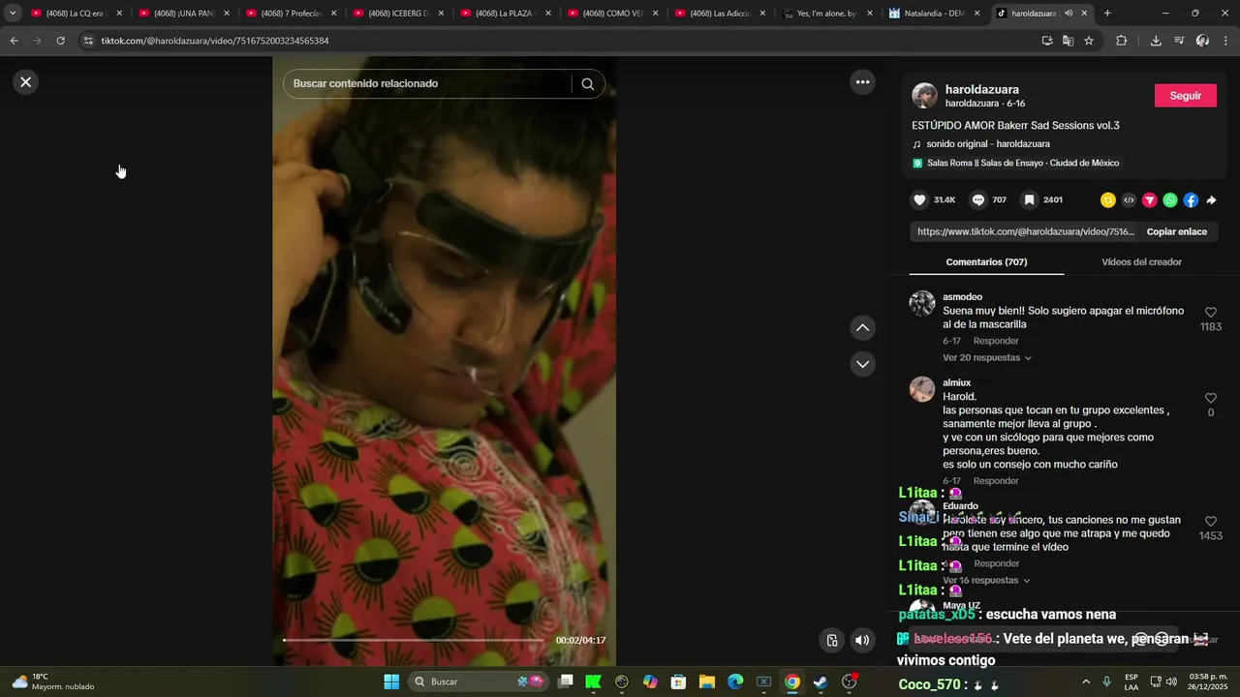Click install app icon in address bar
1240x697 pixels.
tap(1047, 41)
